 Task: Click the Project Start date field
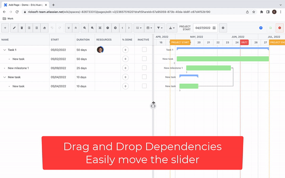(205, 28)
